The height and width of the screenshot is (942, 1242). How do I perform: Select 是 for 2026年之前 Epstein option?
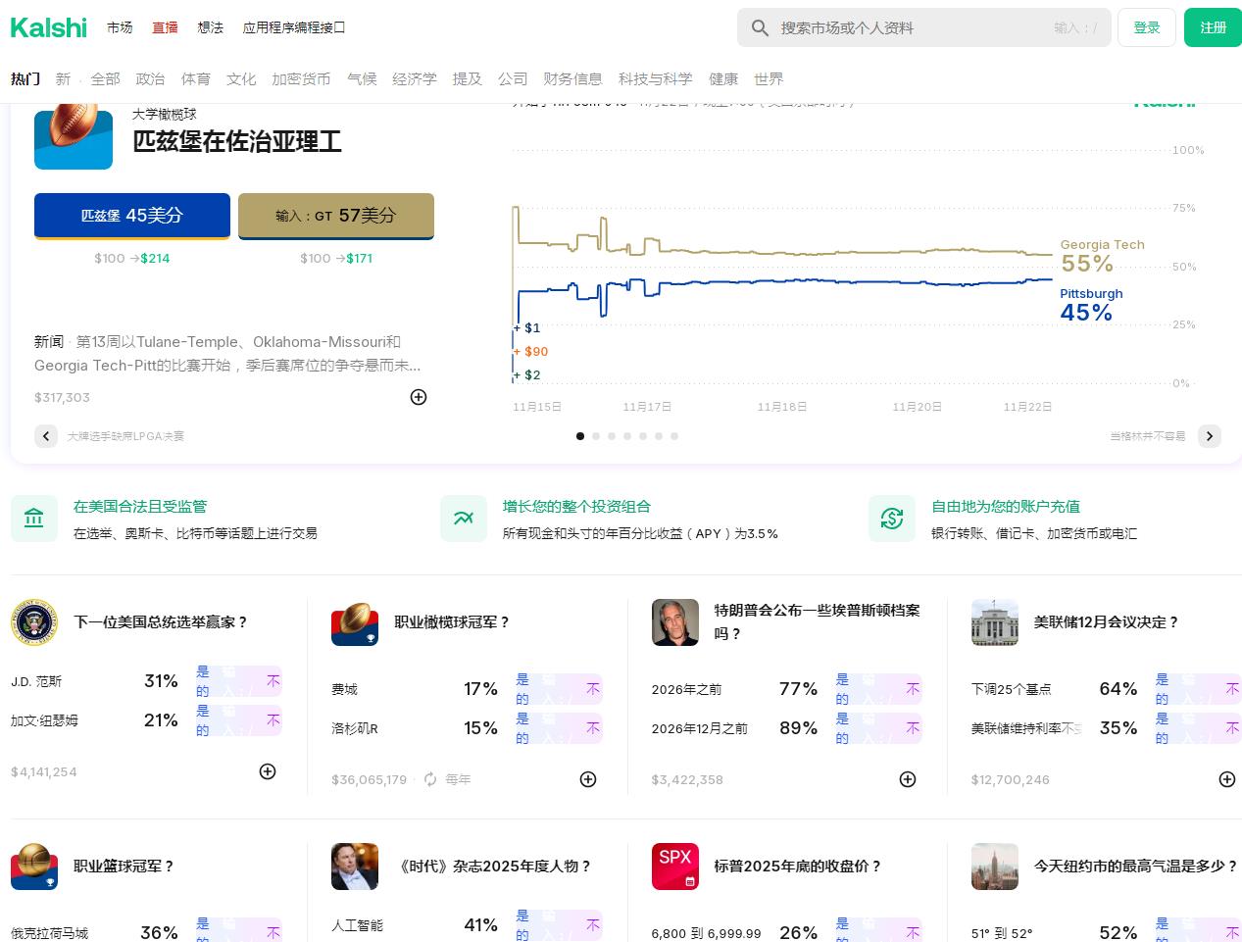pos(842,689)
